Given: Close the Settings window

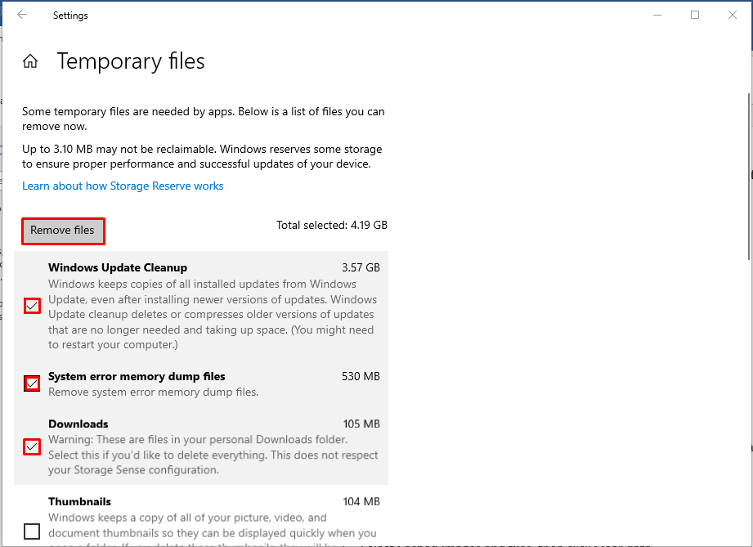Looking at the screenshot, I should (x=732, y=15).
